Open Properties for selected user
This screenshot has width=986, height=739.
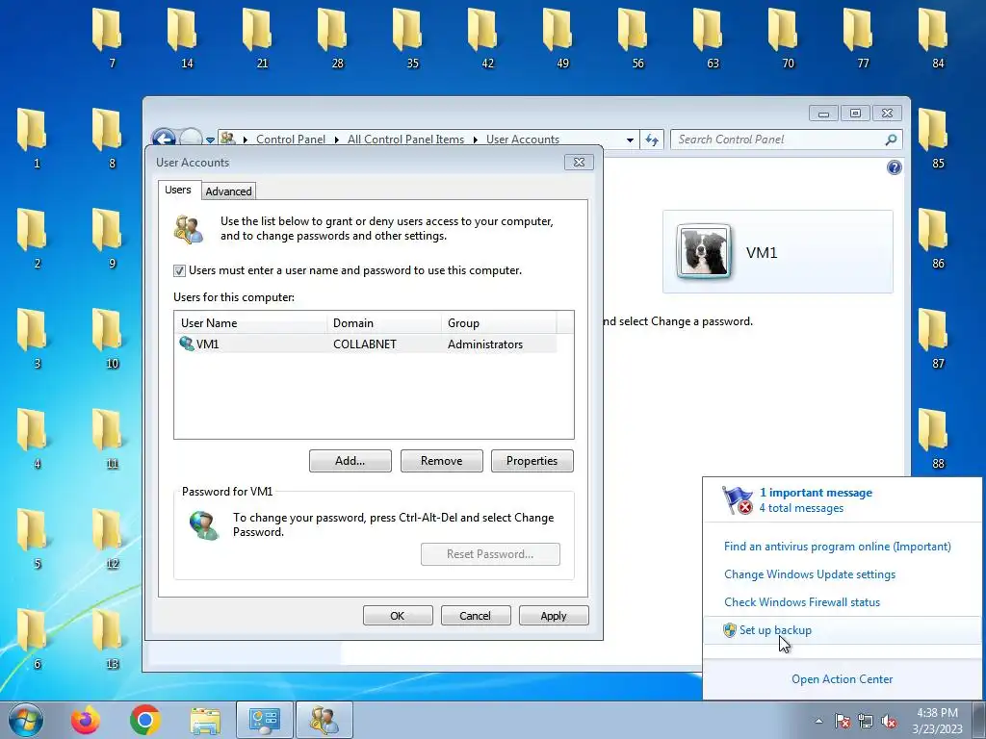[532, 461]
